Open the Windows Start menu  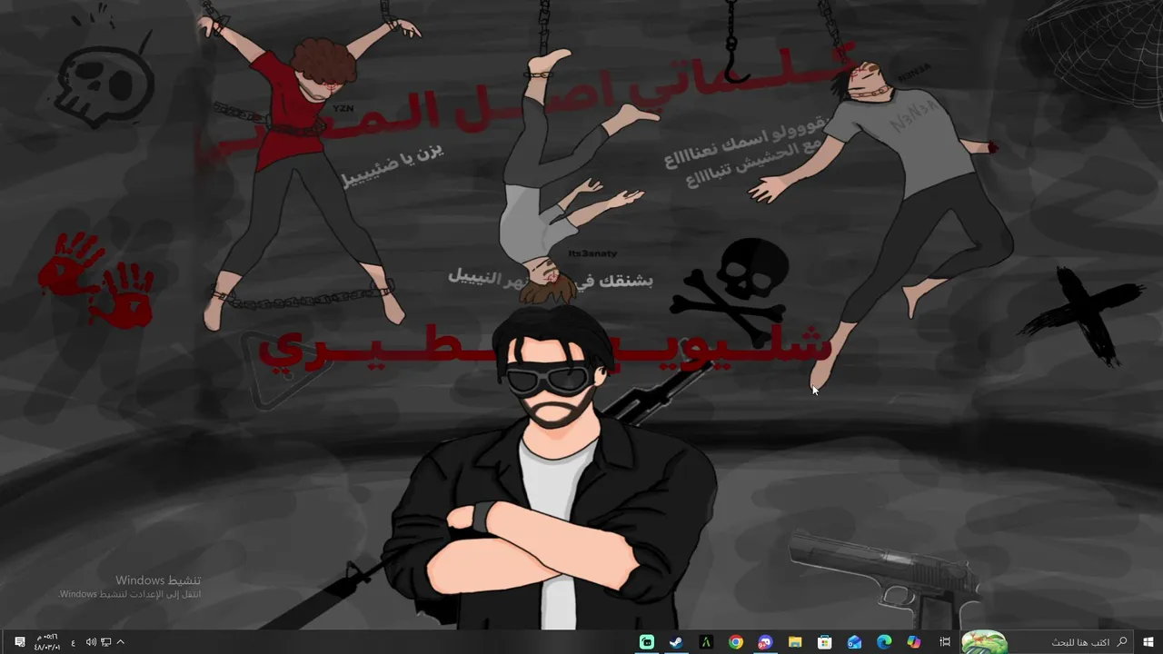point(1148,642)
